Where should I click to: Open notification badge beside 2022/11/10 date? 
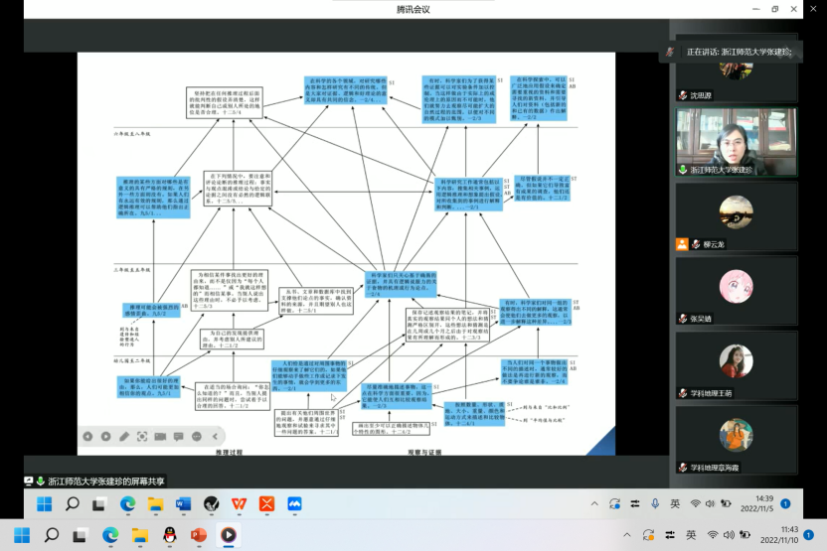point(808,535)
